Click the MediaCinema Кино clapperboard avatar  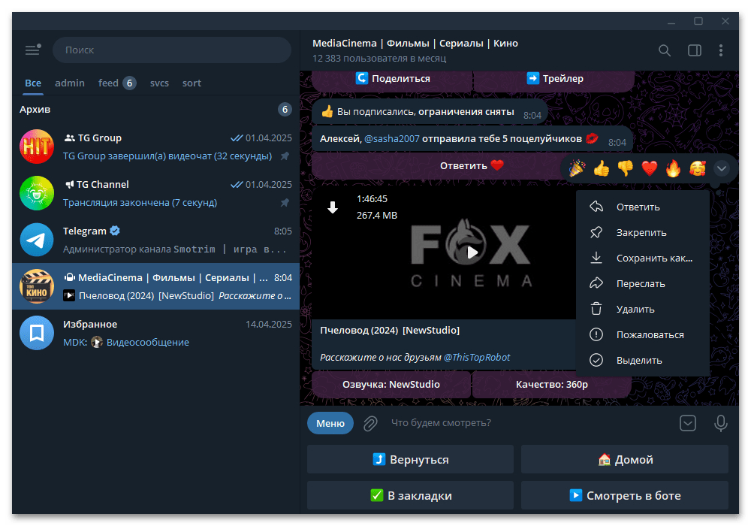pos(37,286)
